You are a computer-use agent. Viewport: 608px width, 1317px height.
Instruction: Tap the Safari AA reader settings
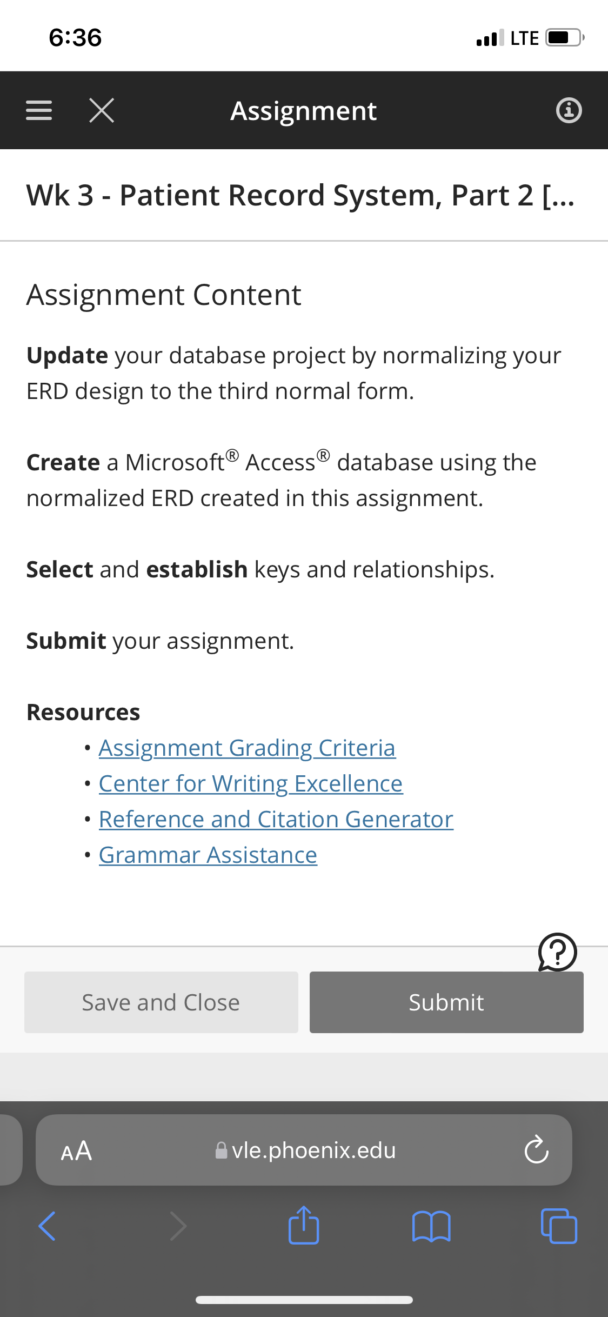pyautogui.click(x=76, y=1150)
